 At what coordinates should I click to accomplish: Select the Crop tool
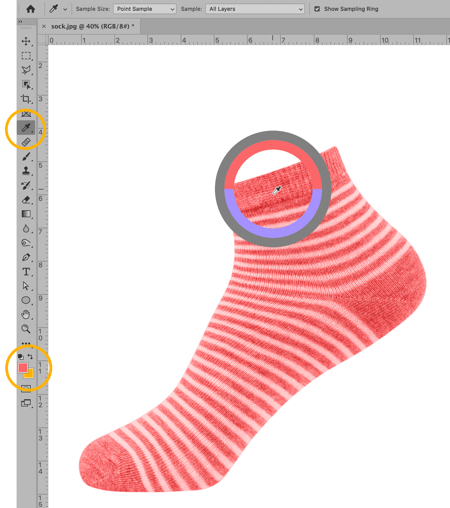(x=26, y=99)
